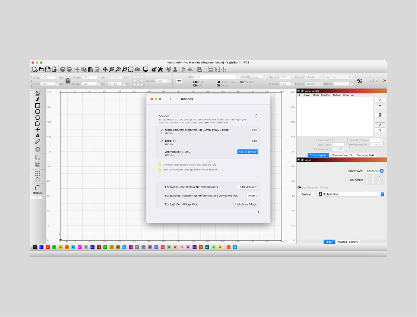
Task: Select the Pan/move view arrows icon
Action: (x=105, y=69)
